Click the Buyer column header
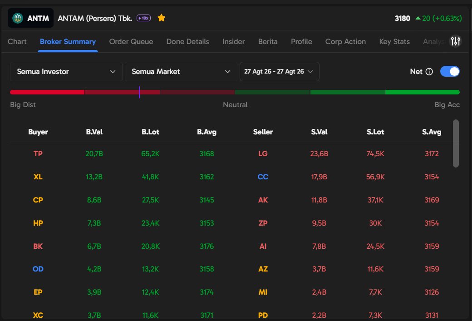The height and width of the screenshot is (321, 472). pyautogui.click(x=38, y=132)
